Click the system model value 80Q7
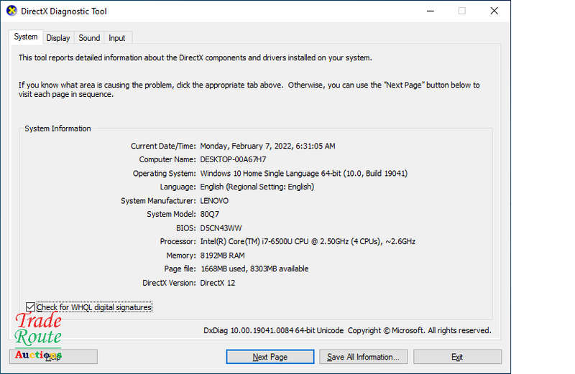Viewport: 575px width, 374px height. [209, 215]
